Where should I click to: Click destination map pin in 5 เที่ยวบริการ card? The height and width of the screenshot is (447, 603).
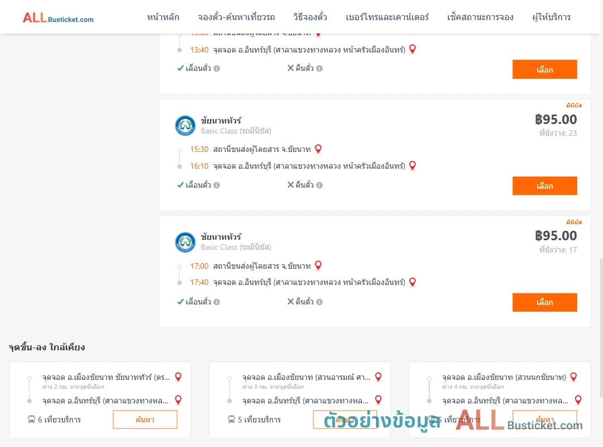pyautogui.click(x=379, y=400)
